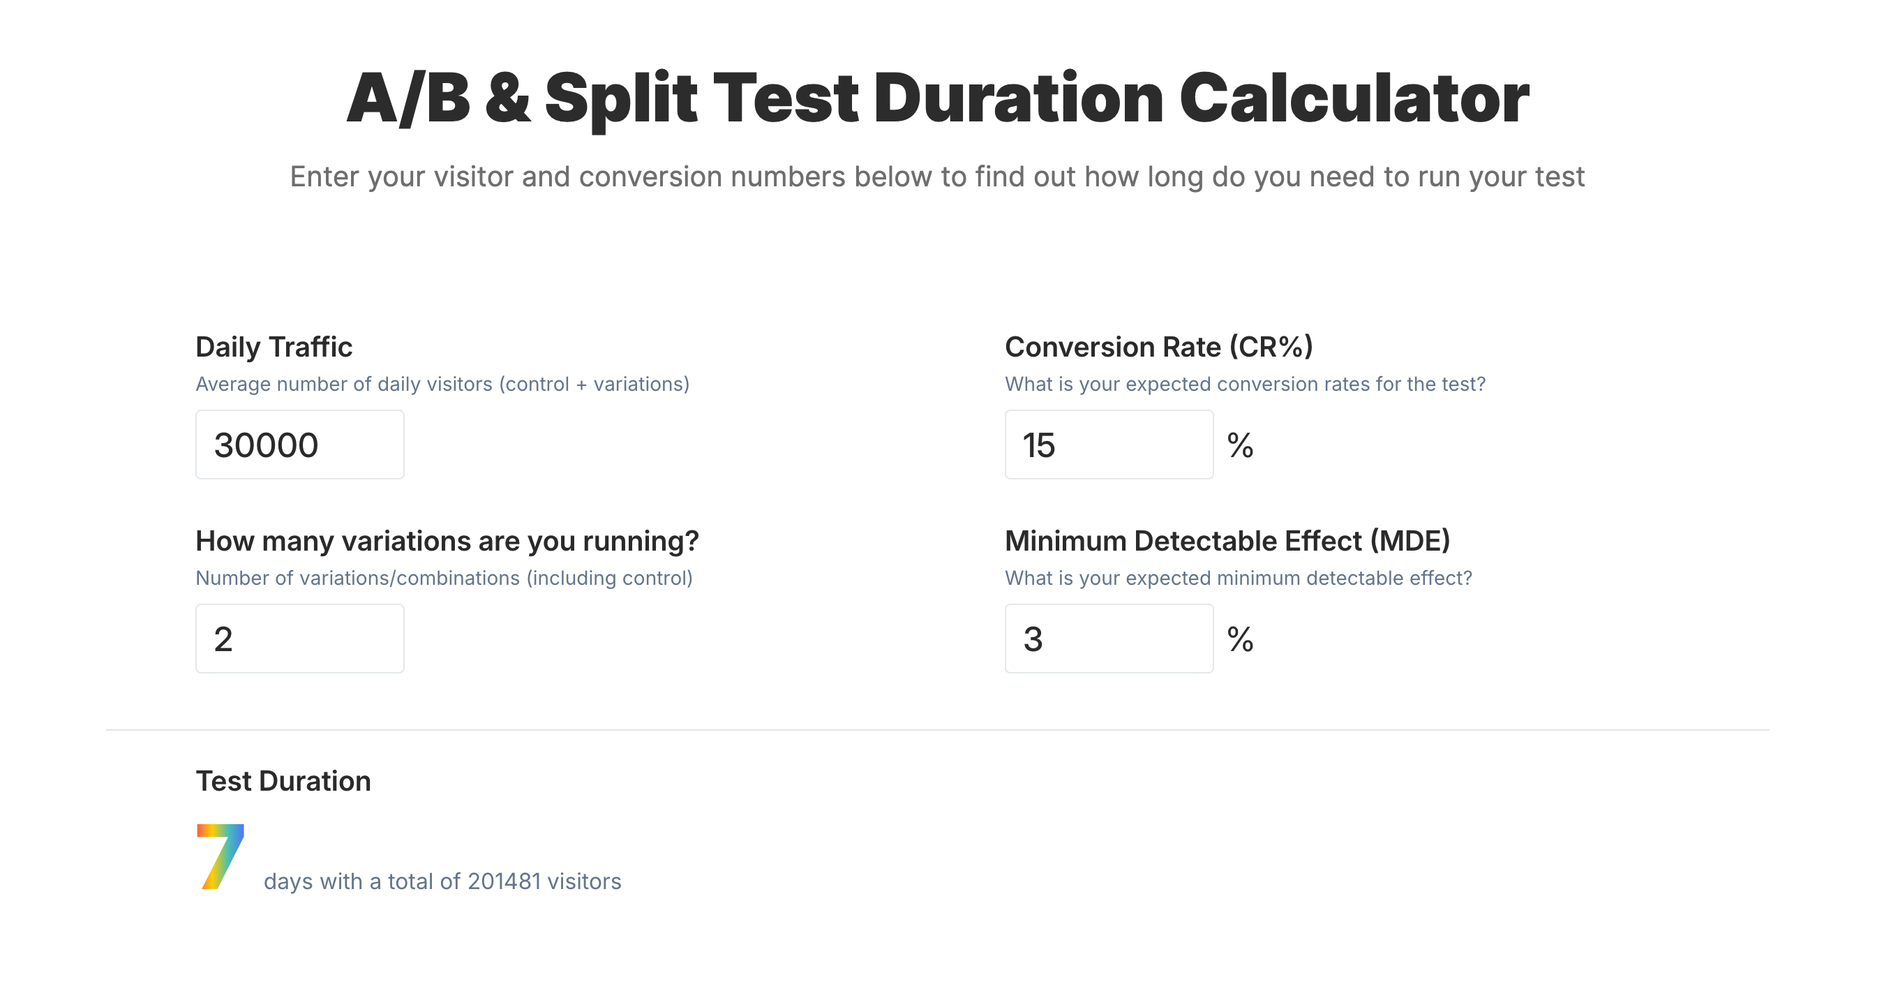Click the 'Enter your visitor and conversion numbers' subtitle
Image resolution: width=1884 pixels, height=984 pixels.
937,177
